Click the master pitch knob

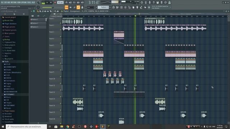coord(38,7)
